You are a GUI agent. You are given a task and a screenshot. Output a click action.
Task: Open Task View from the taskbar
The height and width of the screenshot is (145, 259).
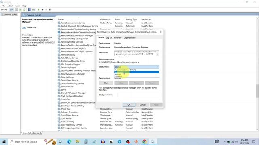click(61, 141)
